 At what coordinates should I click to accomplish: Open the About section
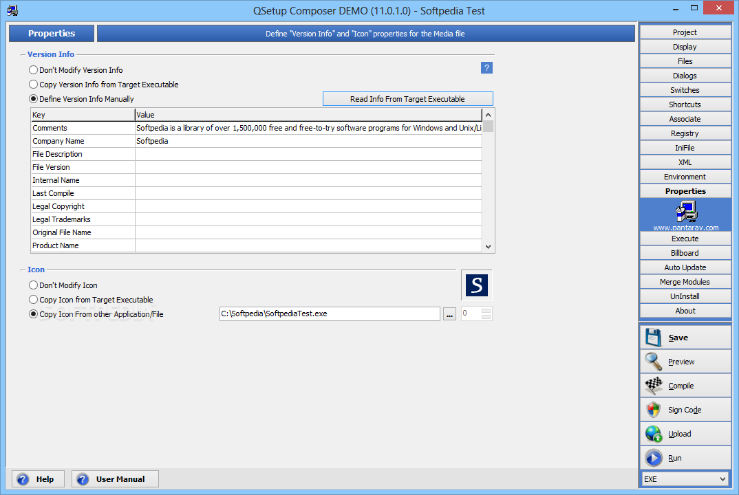685,311
